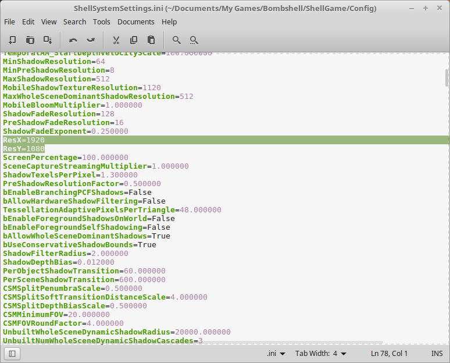Click the Ln 78, Col 1 status indicator

(389, 354)
